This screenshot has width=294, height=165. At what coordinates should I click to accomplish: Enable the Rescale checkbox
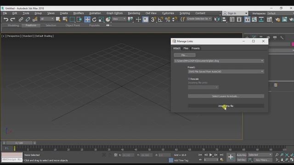(189, 79)
